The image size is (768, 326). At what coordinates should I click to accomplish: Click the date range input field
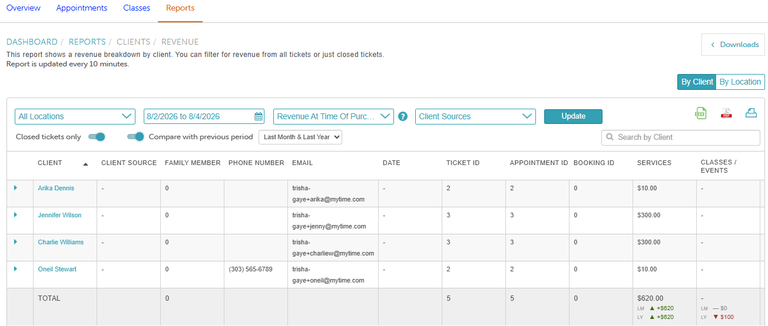click(x=204, y=116)
